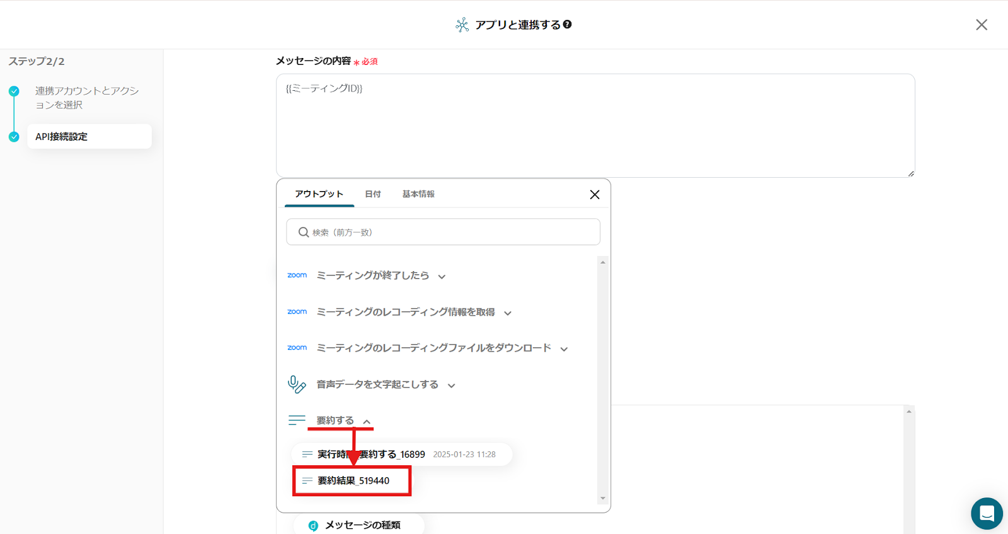This screenshot has width=1008, height=534.
Task: Open the API接続設定 step
Action: tap(89, 136)
